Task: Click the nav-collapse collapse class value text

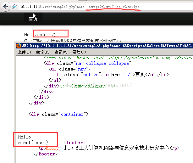Action: pos(102,63)
